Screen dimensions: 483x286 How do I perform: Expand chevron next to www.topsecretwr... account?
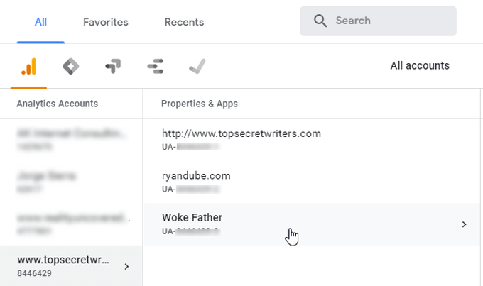coord(127,266)
